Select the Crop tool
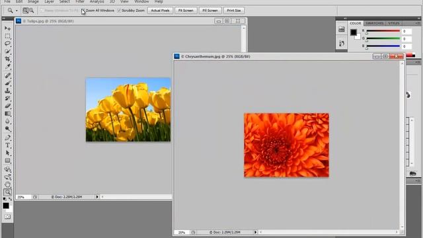 pos(7,59)
